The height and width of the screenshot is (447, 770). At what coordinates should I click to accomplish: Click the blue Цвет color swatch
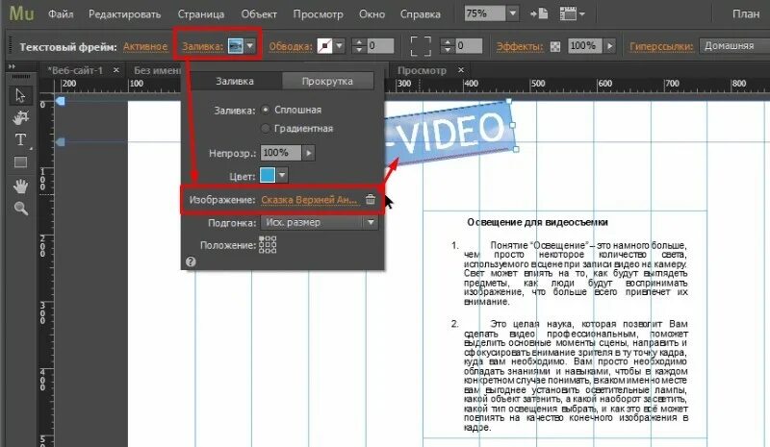268,175
